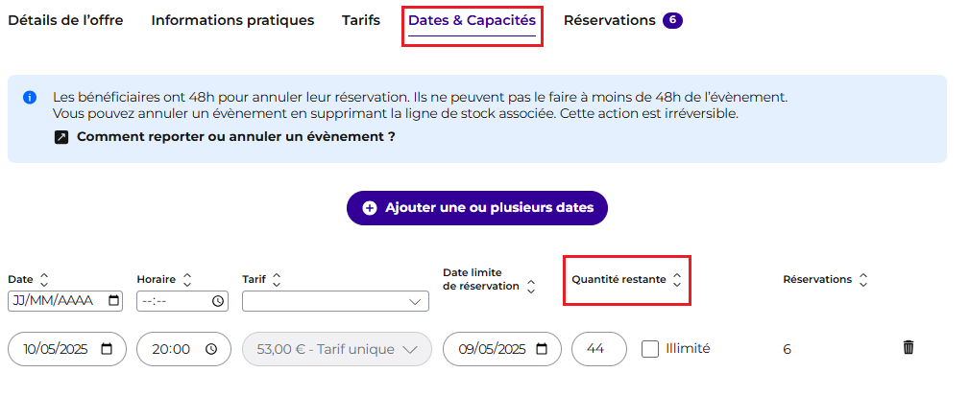Expand the 53,00 € Tarif unique dropdown

(x=336, y=349)
